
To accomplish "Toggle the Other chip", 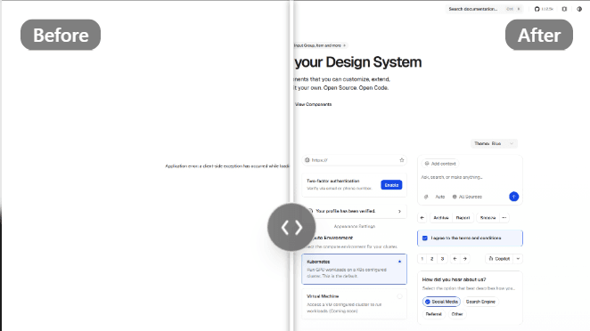I will (x=457, y=314).
